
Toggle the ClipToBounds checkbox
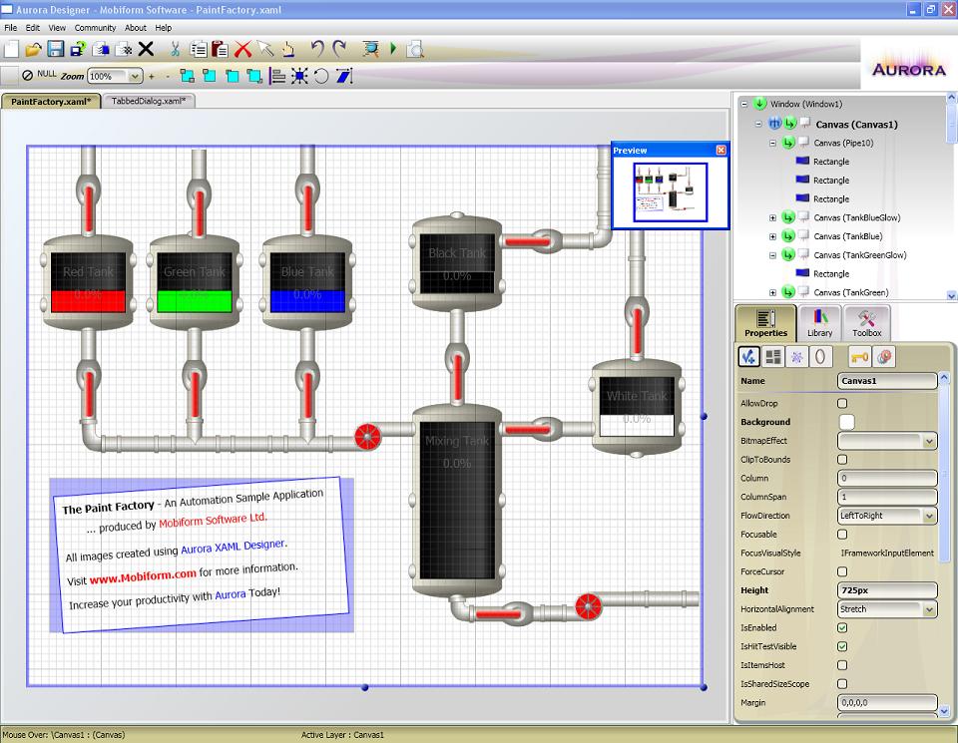click(x=842, y=459)
